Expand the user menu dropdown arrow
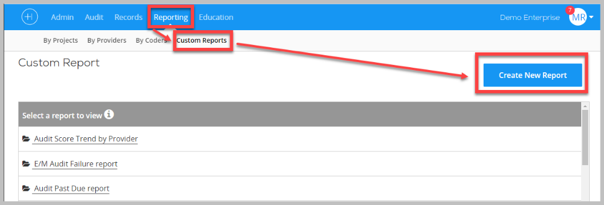The width and height of the screenshot is (604, 205). tap(591, 18)
